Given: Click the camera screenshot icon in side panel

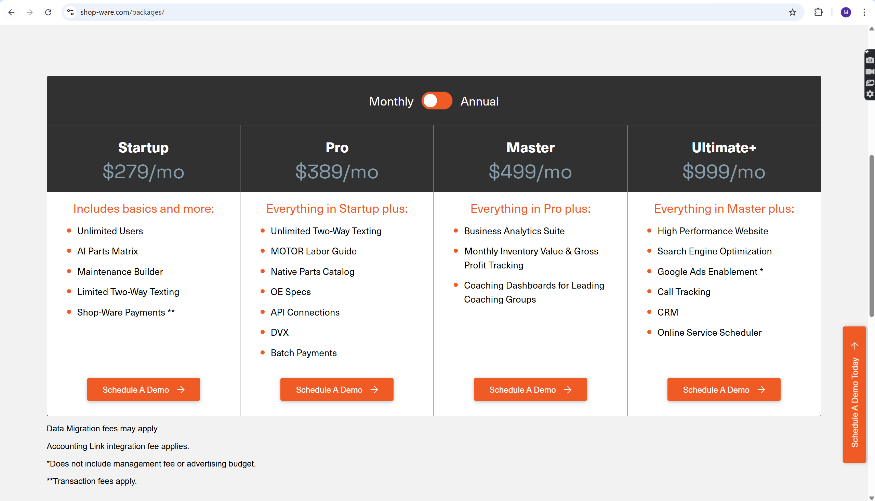Looking at the screenshot, I should pyautogui.click(x=870, y=60).
